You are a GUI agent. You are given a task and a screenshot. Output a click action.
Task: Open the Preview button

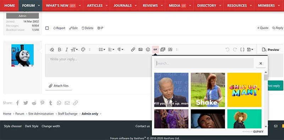pos(271,50)
